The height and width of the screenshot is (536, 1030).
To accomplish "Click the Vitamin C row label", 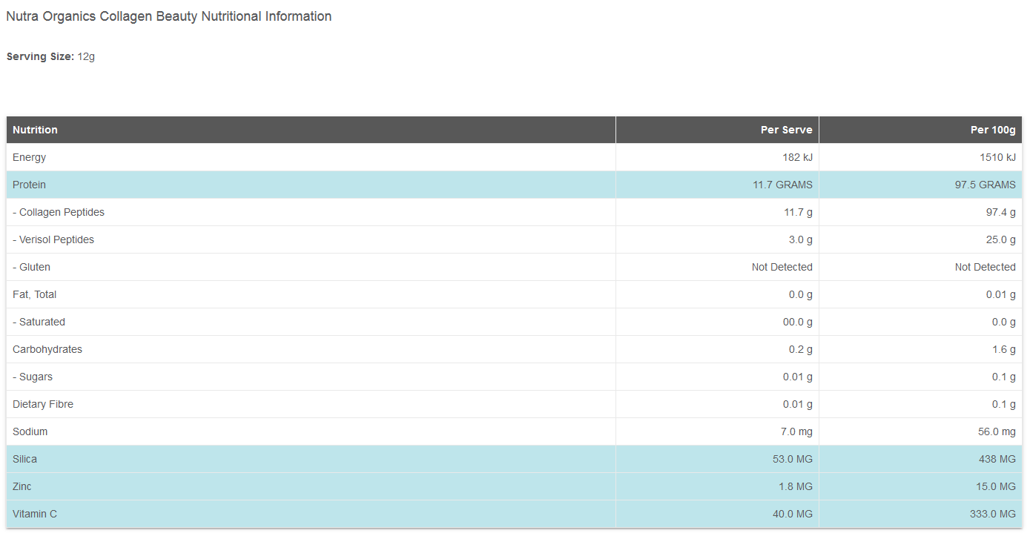I will point(35,514).
